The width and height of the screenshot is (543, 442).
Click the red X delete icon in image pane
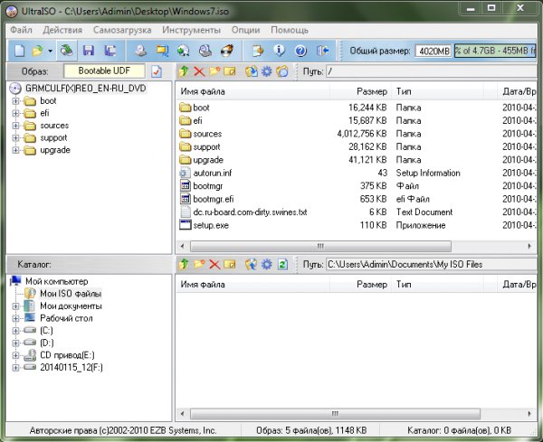[199, 71]
